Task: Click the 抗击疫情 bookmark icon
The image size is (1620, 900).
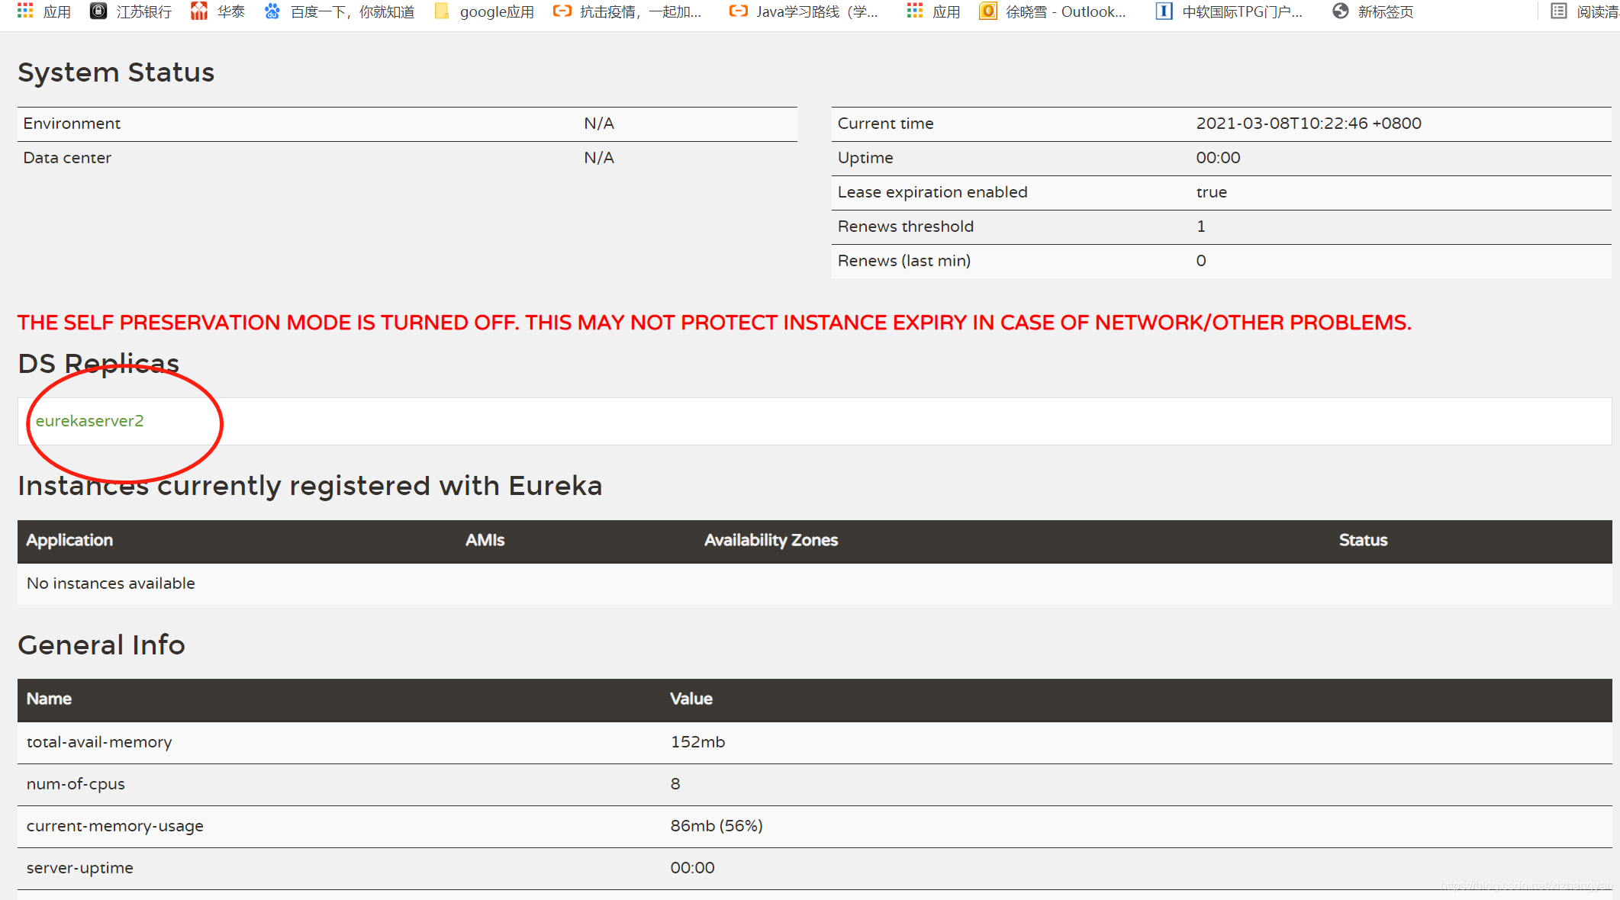Action: tap(562, 11)
